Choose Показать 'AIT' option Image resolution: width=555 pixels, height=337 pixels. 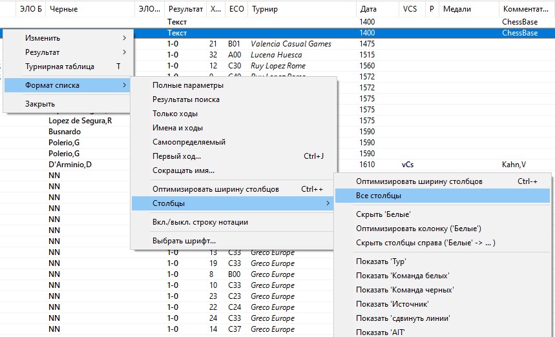click(443, 332)
